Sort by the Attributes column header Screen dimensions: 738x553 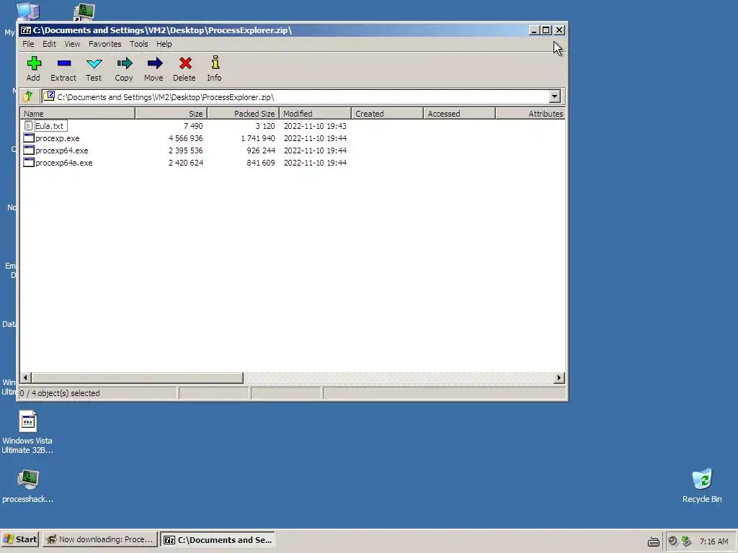pos(530,113)
